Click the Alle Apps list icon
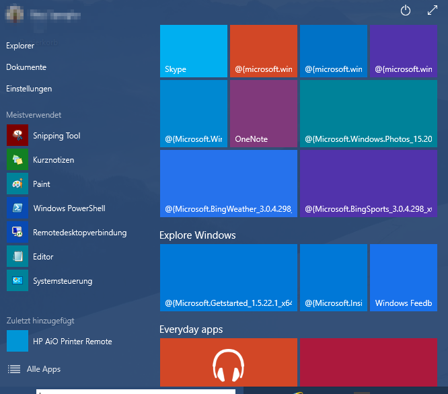Image resolution: width=448 pixels, height=394 pixels. 14,369
